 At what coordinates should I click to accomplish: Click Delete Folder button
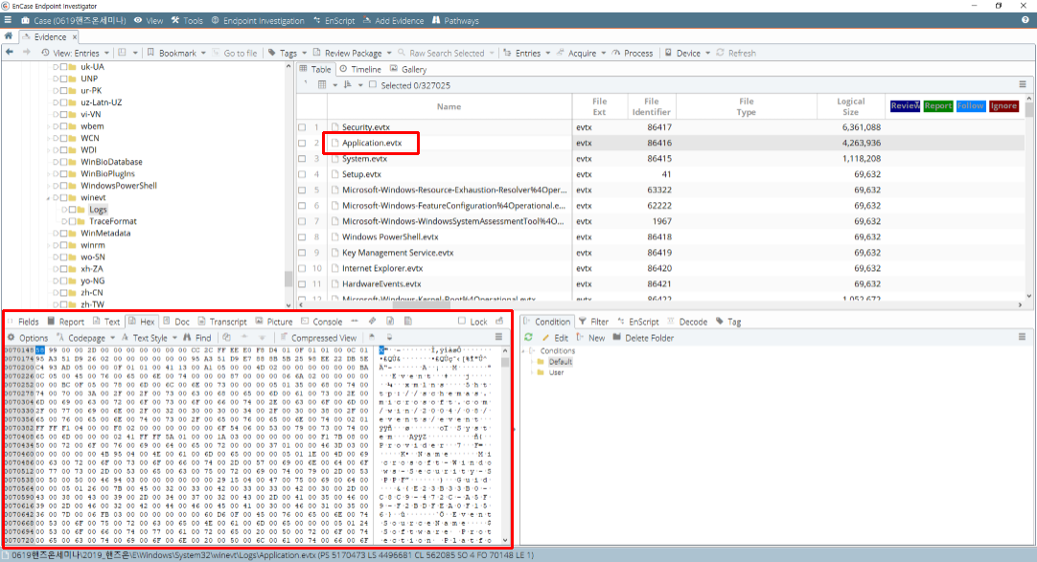[x=643, y=337]
